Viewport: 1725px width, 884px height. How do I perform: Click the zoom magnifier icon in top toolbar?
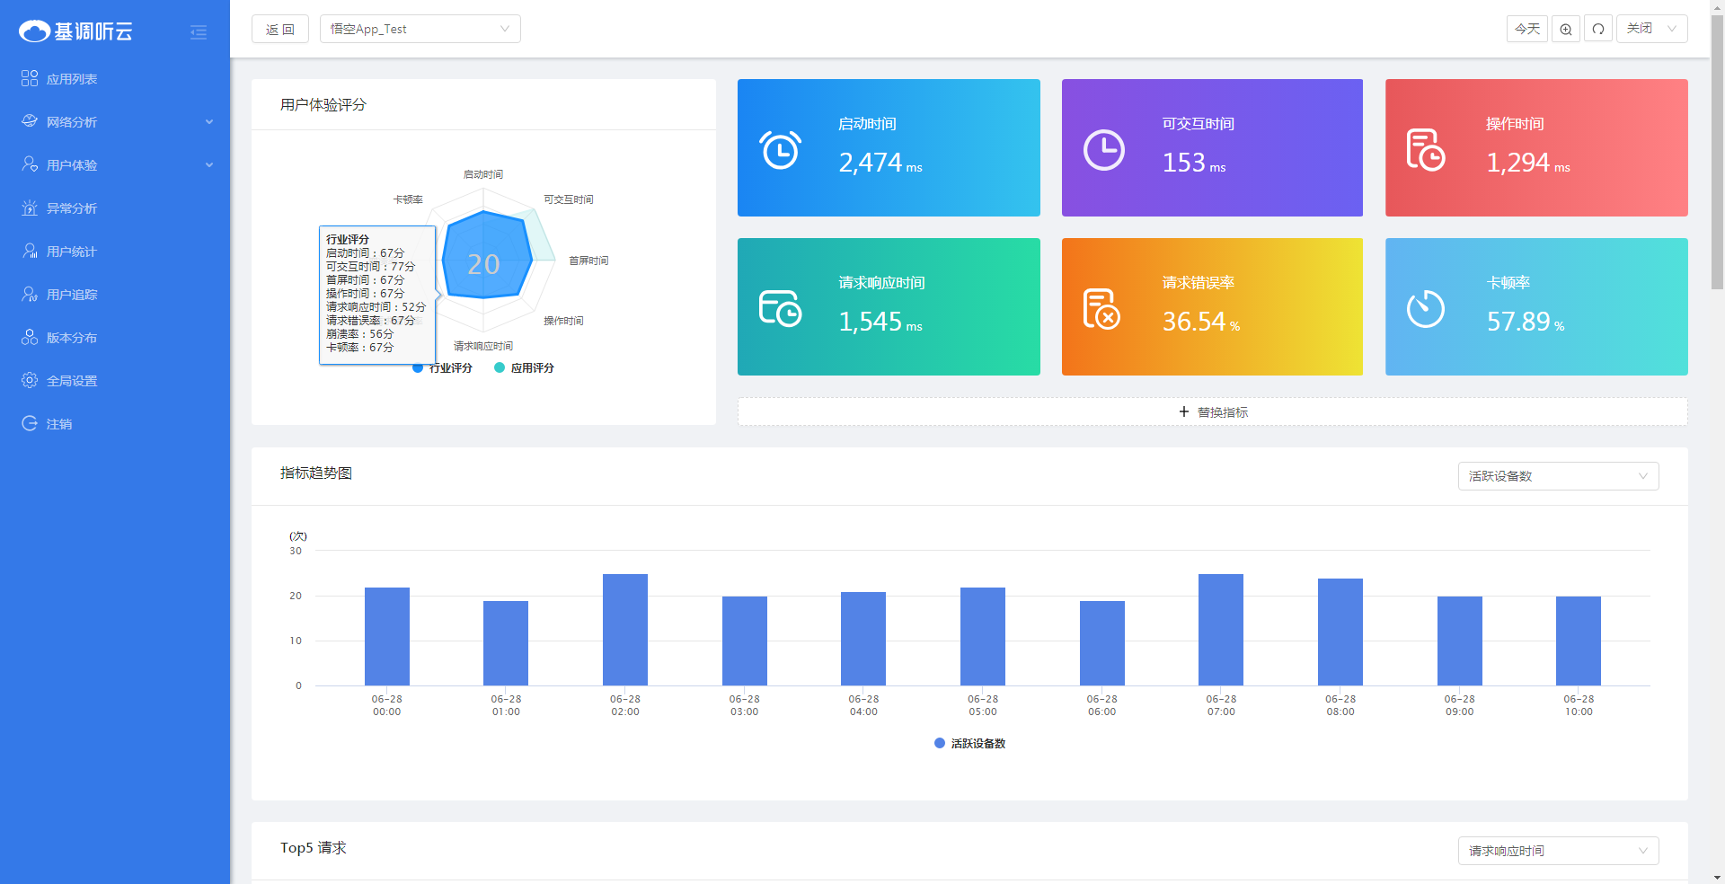click(x=1566, y=29)
